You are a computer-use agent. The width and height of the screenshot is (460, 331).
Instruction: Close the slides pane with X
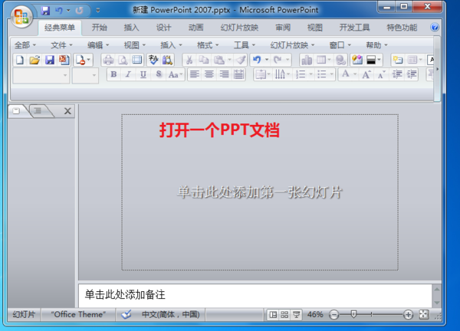click(67, 111)
